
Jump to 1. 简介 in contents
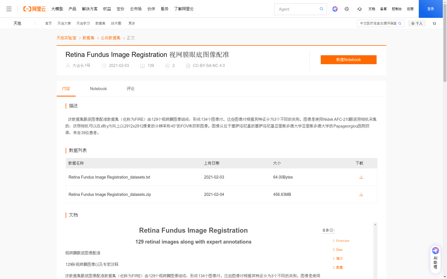click(x=338, y=259)
